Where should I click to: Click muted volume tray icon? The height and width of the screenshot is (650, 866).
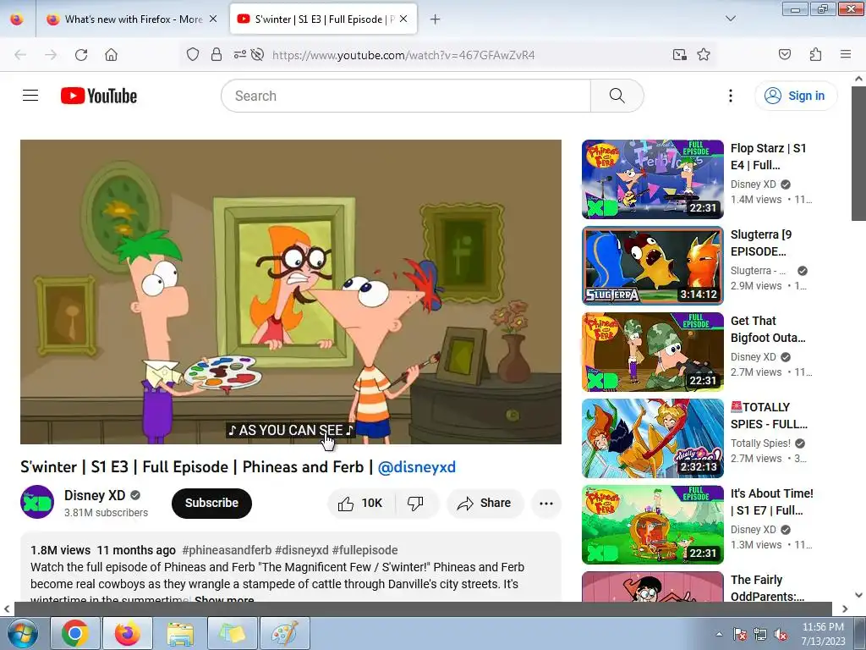coord(781,634)
